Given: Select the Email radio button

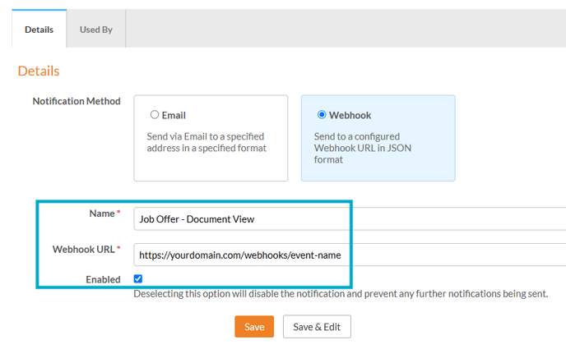Looking at the screenshot, I should click(x=155, y=115).
